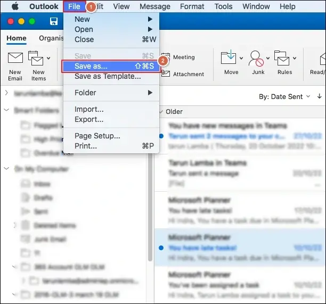Screen dimensions: 326x304
Task: Open the High Priority smart folder
Action: coord(42,139)
